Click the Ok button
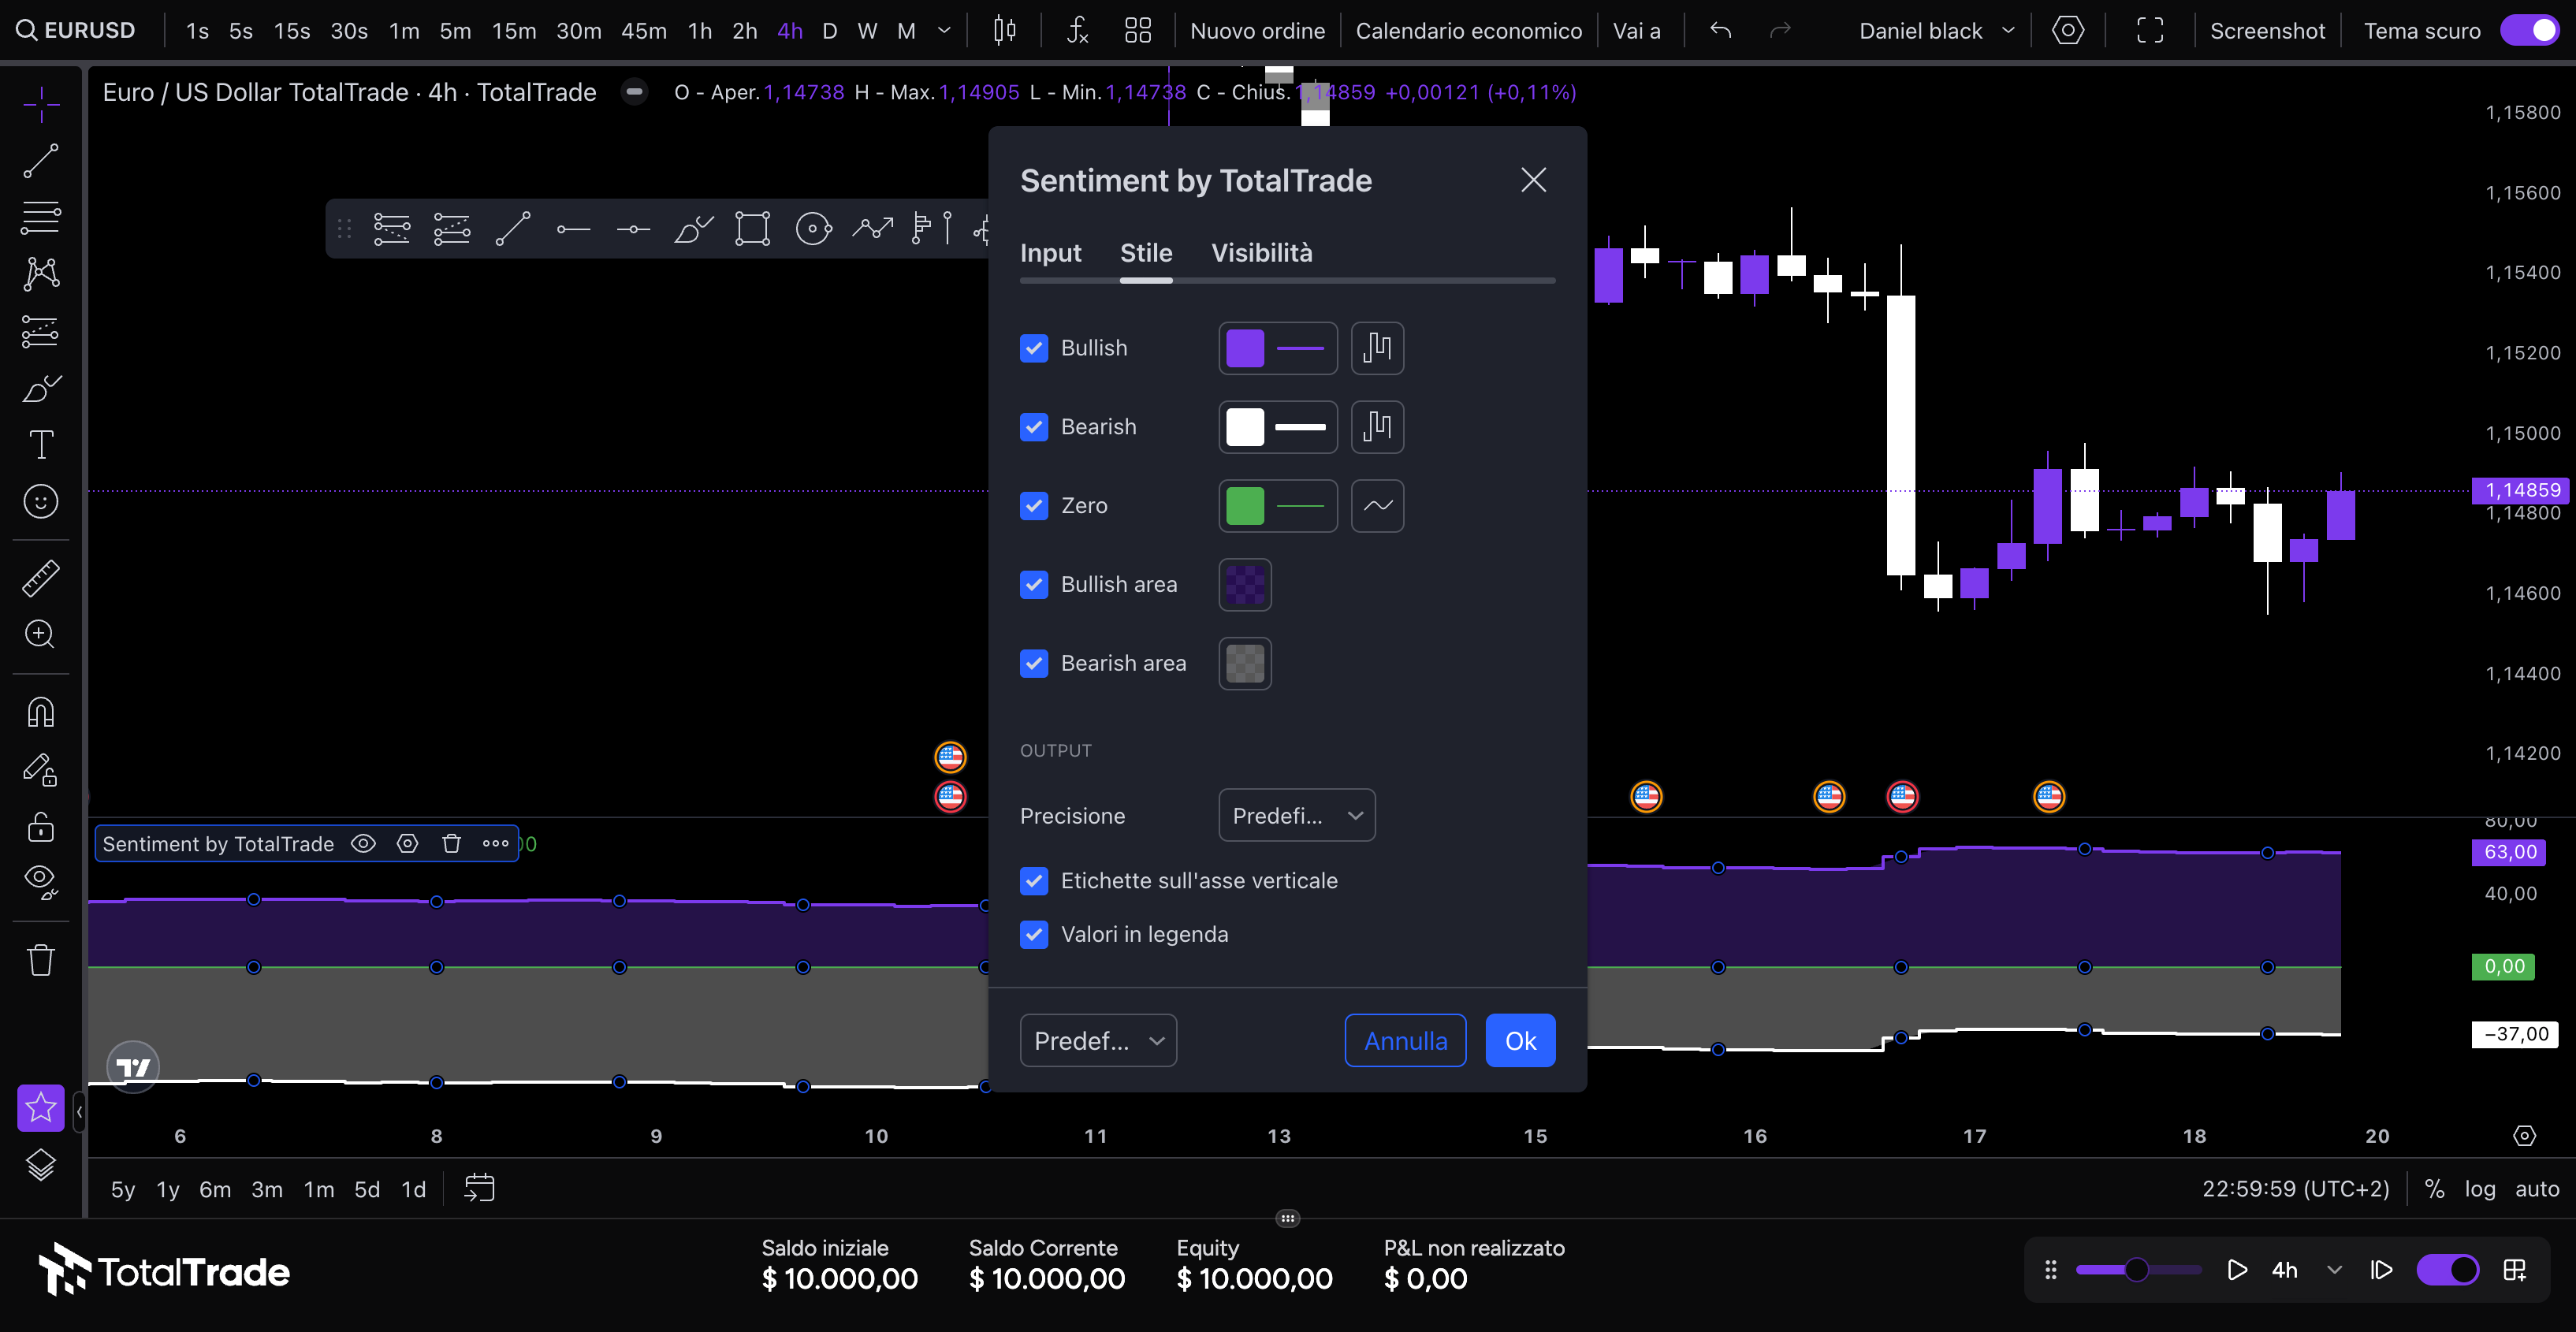This screenshot has height=1332, width=2576. coord(1520,1041)
